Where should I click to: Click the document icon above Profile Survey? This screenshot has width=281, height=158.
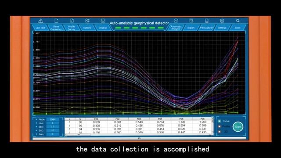click(x=72, y=21)
